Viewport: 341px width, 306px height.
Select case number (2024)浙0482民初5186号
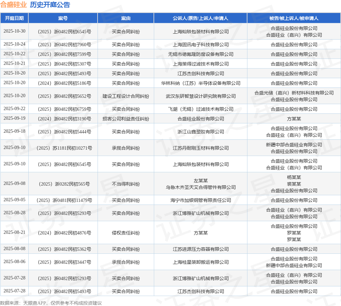[64, 83]
